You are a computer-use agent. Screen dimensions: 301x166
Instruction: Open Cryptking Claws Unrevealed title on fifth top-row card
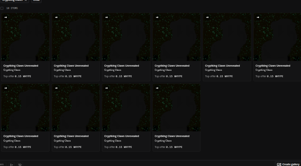[222, 66]
